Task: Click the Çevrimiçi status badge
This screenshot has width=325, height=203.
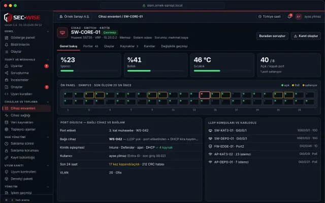Action: tap(110, 32)
